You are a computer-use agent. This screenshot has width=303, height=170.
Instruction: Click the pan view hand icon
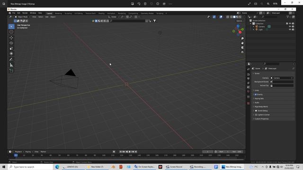pyautogui.click(x=242, y=43)
